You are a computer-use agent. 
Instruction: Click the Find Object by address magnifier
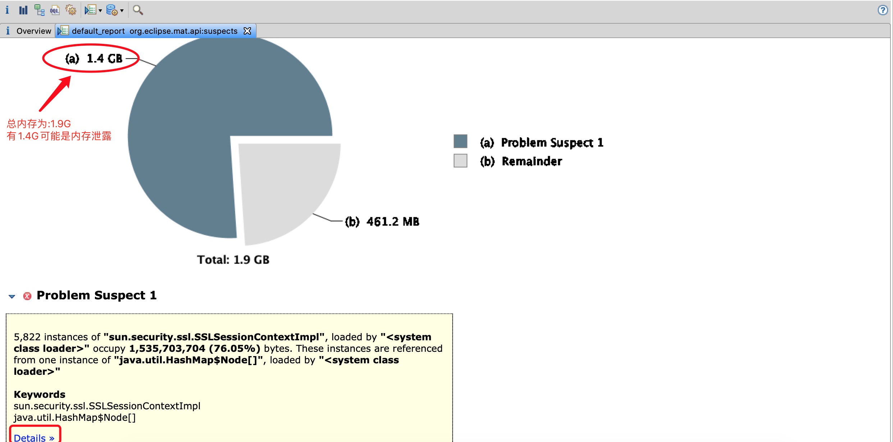[138, 10]
